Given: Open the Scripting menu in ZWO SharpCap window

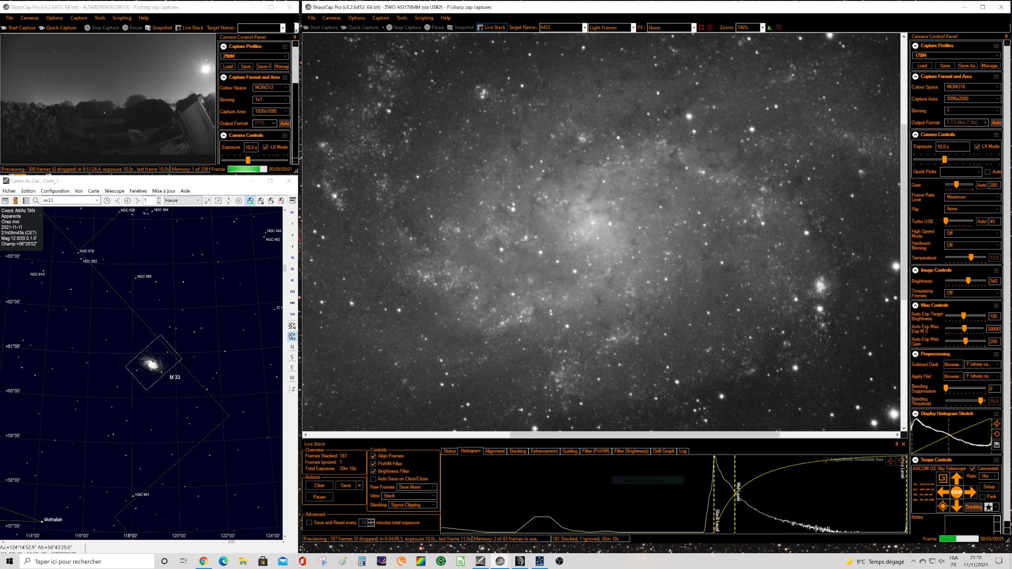Looking at the screenshot, I should (x=423, y=18).
